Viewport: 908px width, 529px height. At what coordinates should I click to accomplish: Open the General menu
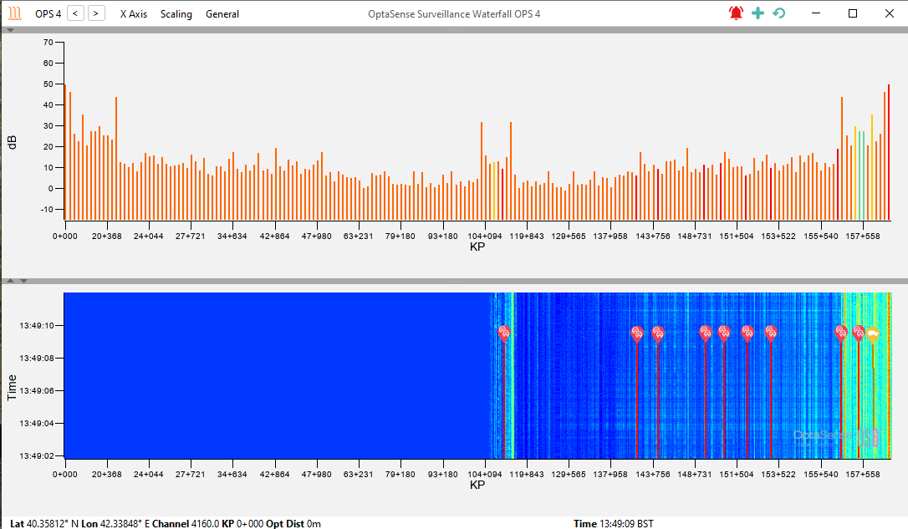pos(222,14)
